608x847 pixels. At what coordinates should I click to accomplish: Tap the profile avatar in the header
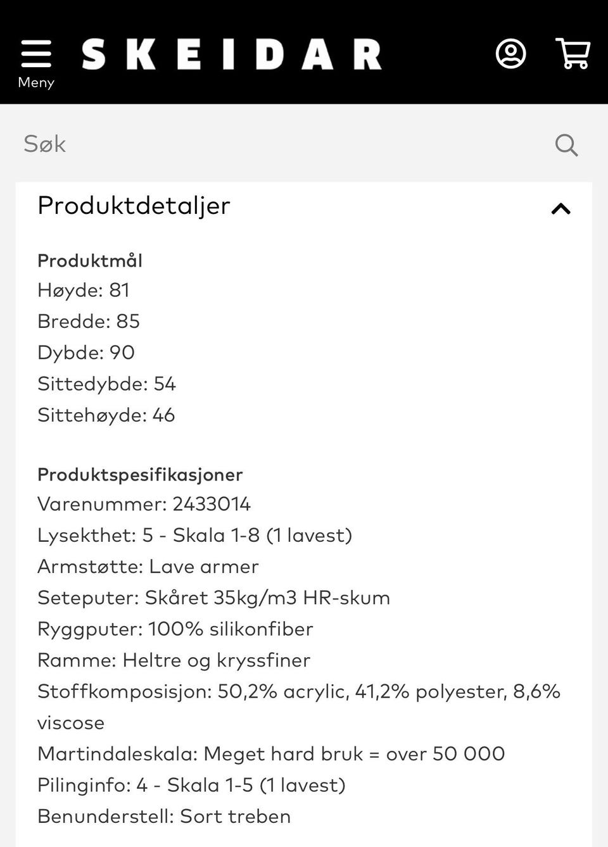pos(510,54)
